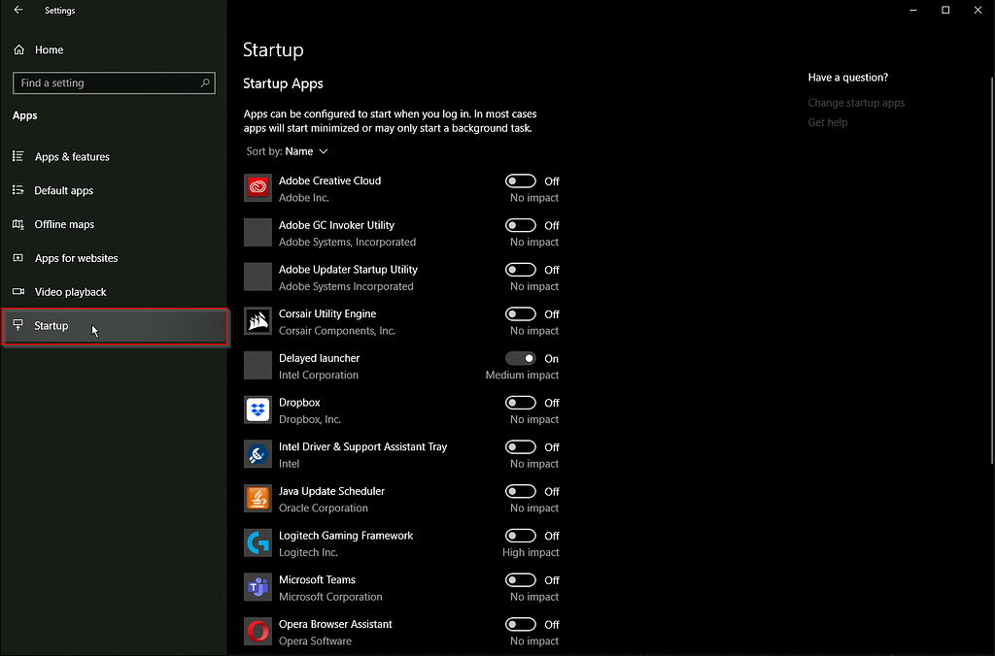Click the 'Startup Apps' section heading
This screenshot has width=995, height=656.
coord(283,83)
